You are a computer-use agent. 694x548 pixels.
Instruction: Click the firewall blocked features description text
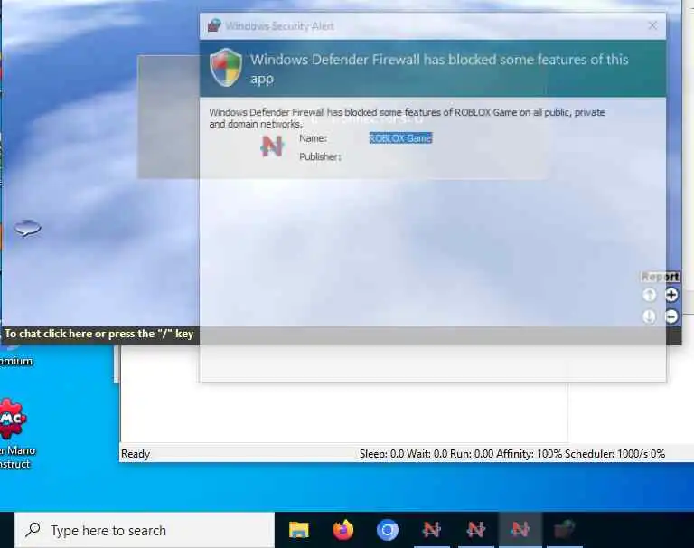tap(407, 118)
